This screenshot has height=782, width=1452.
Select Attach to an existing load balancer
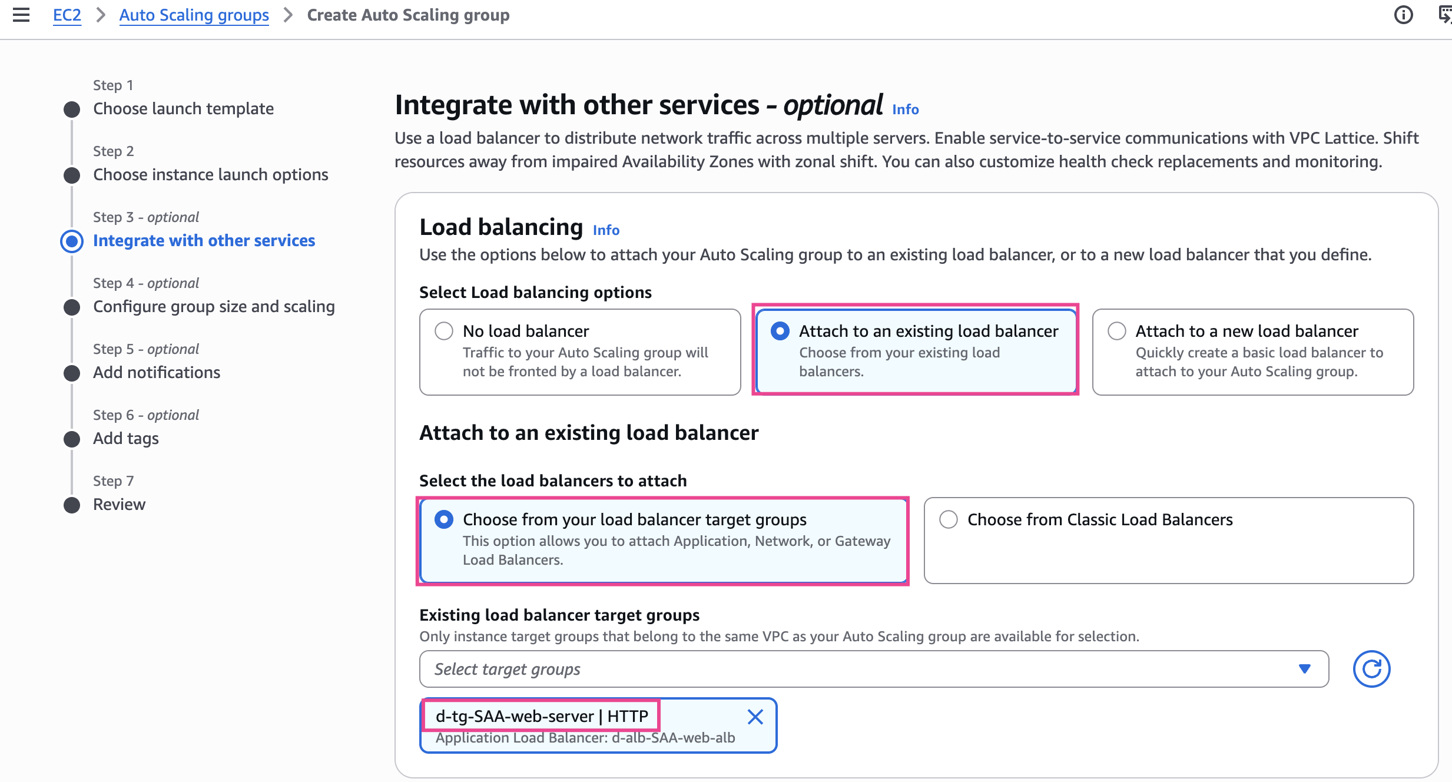coord(780,331)
